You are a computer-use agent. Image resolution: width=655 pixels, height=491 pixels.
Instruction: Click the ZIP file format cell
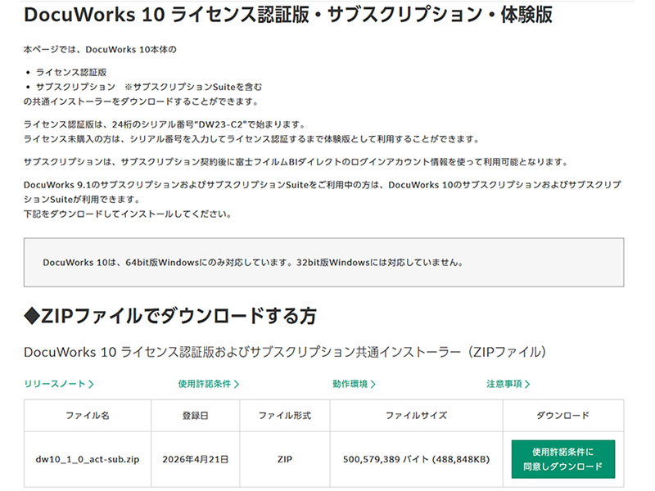285,459
